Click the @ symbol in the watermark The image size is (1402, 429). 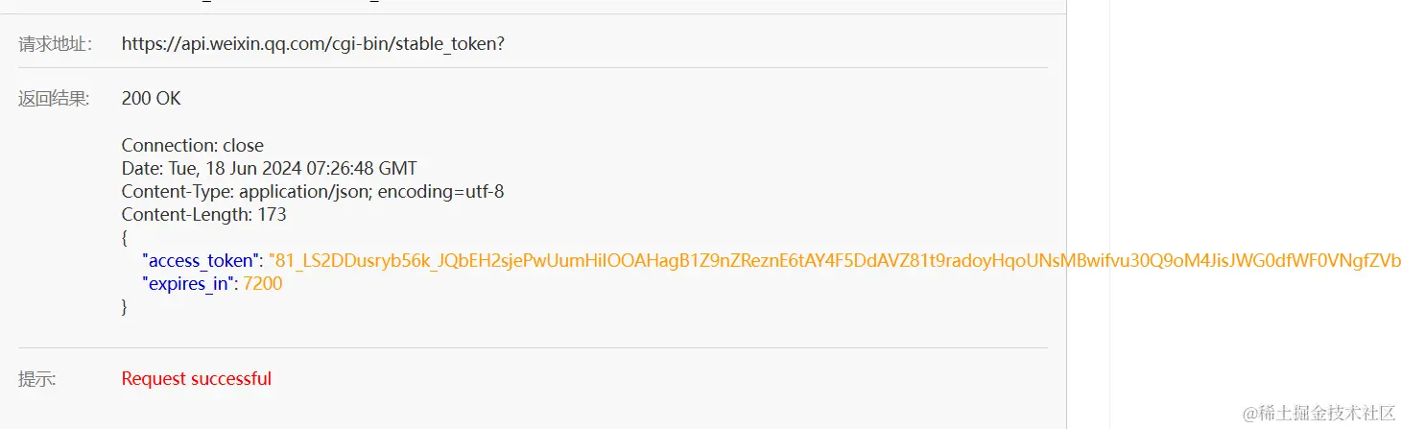[x=1250, y=413]
